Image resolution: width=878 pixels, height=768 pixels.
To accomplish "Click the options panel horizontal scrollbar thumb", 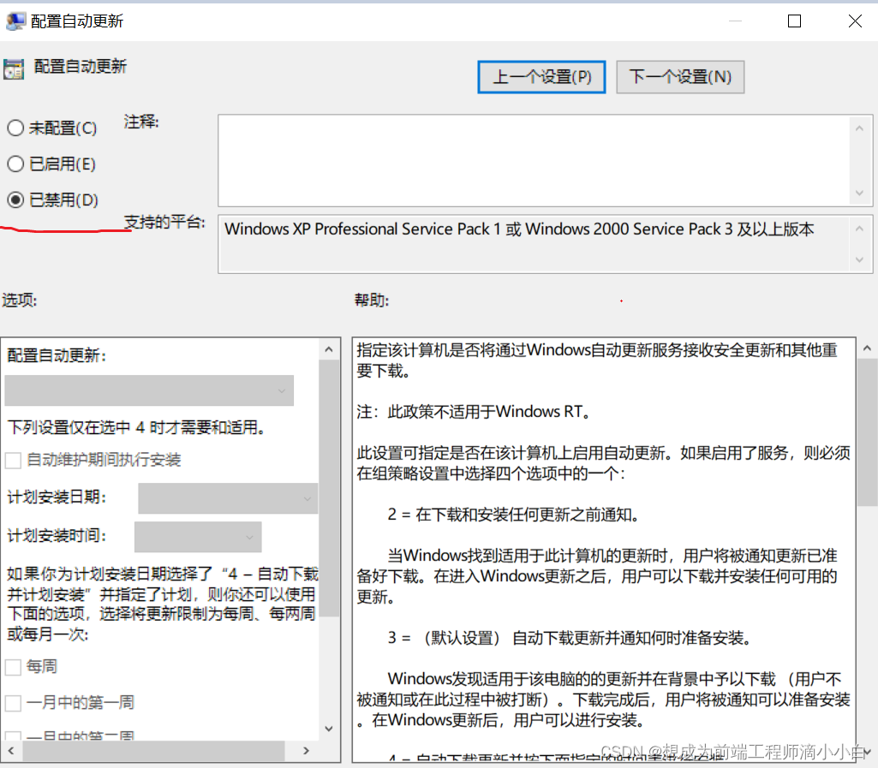I will point(153,751).
